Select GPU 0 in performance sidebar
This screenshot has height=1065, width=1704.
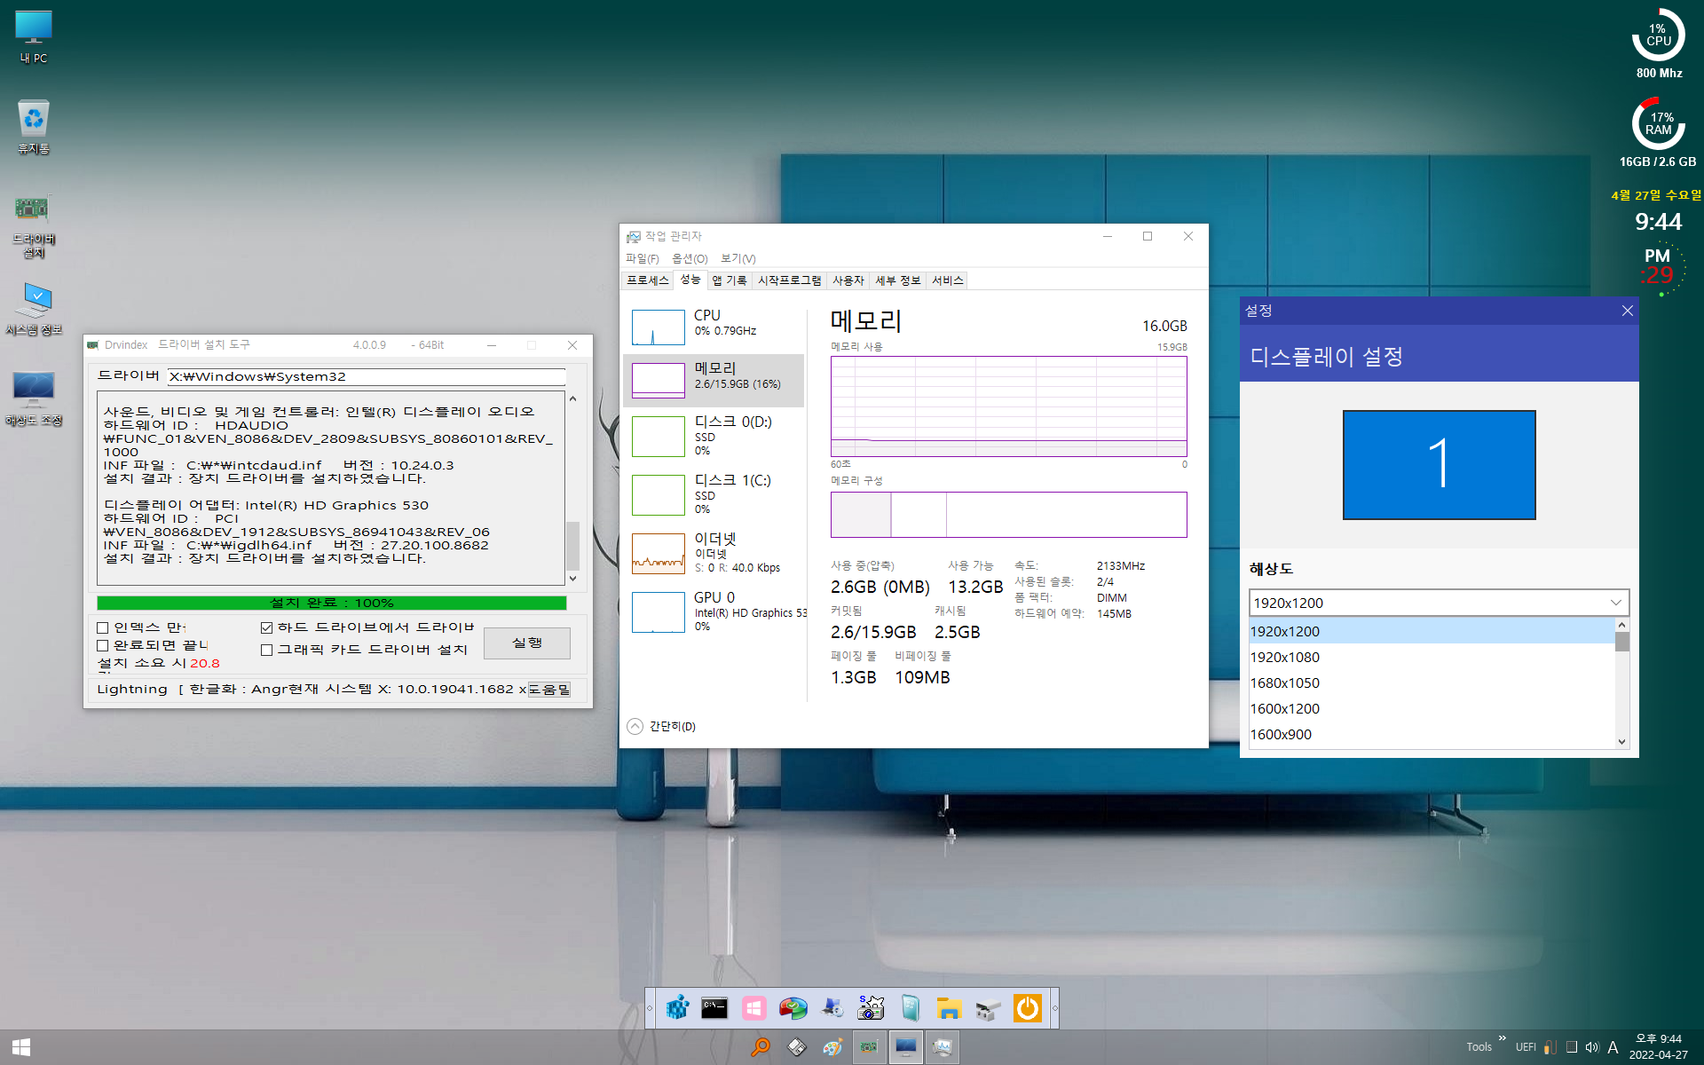(x=714, y=611)
